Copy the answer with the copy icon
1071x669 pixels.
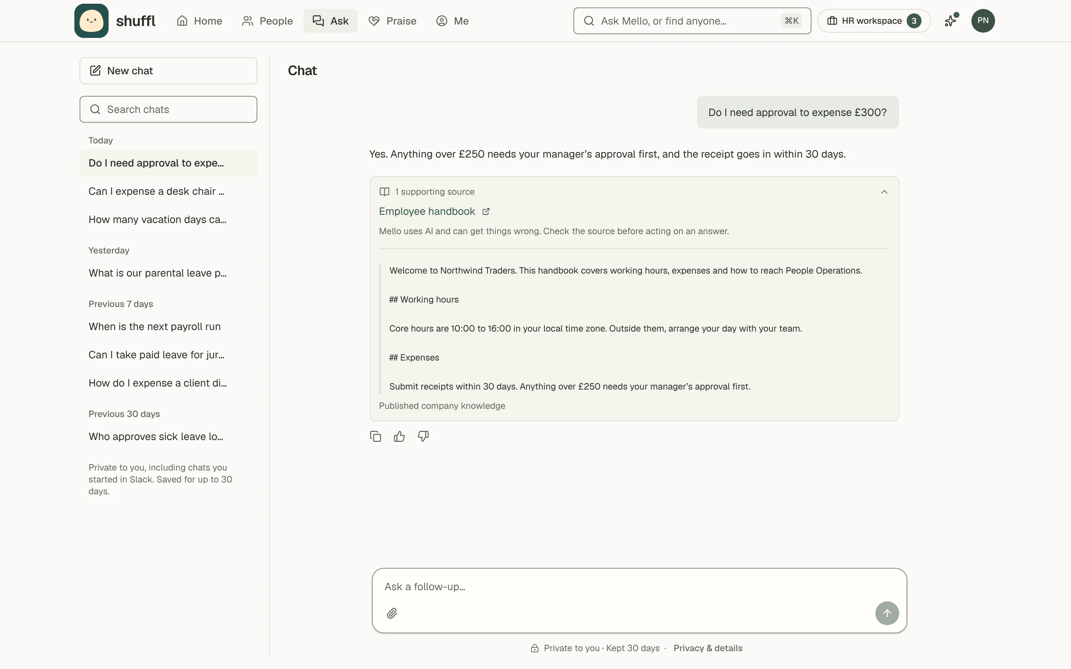(375, 437)
